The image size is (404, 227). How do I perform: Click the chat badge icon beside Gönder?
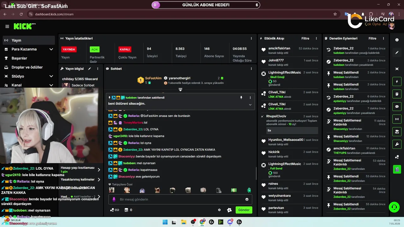229,210
